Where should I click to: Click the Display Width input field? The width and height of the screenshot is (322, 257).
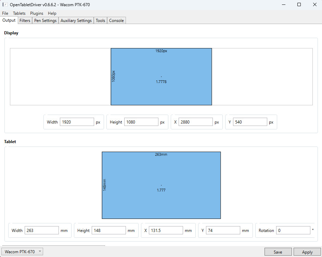pos(77,122)
